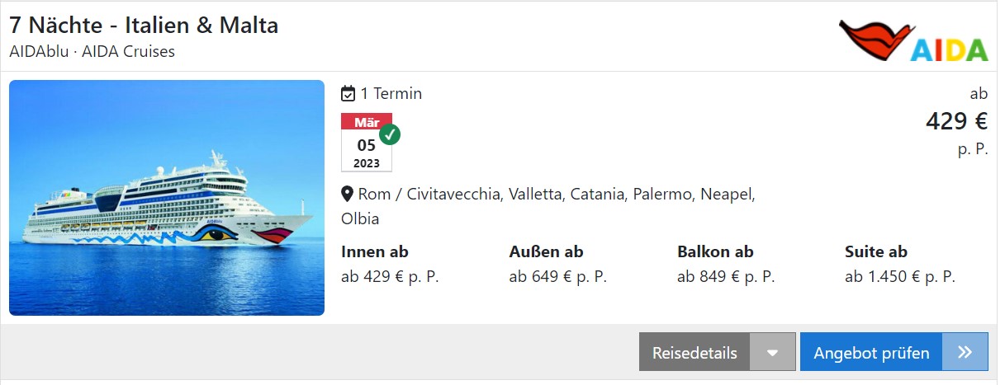1005x385 pixels.
Task: Open the AIDAblu ship photo
Action: click(x=167, y=198)
